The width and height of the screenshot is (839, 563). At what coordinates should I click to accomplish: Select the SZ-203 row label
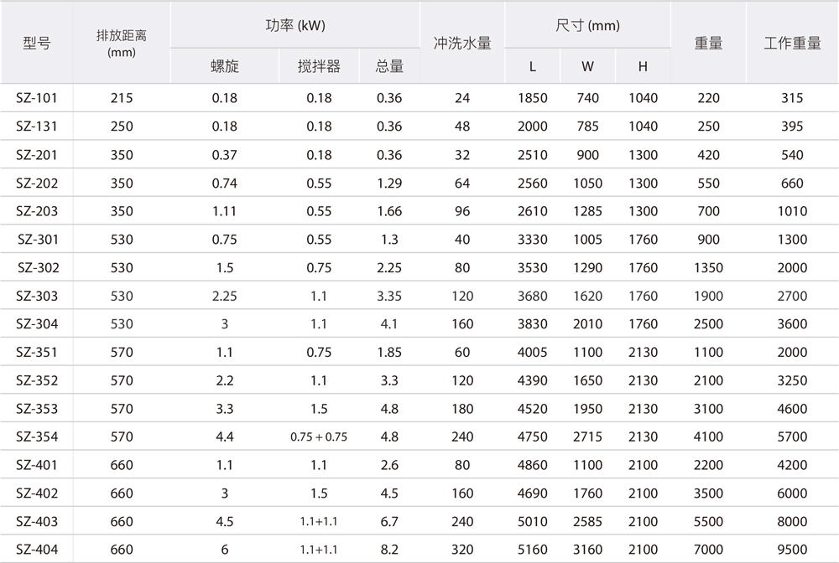click(x=37, y=211)
